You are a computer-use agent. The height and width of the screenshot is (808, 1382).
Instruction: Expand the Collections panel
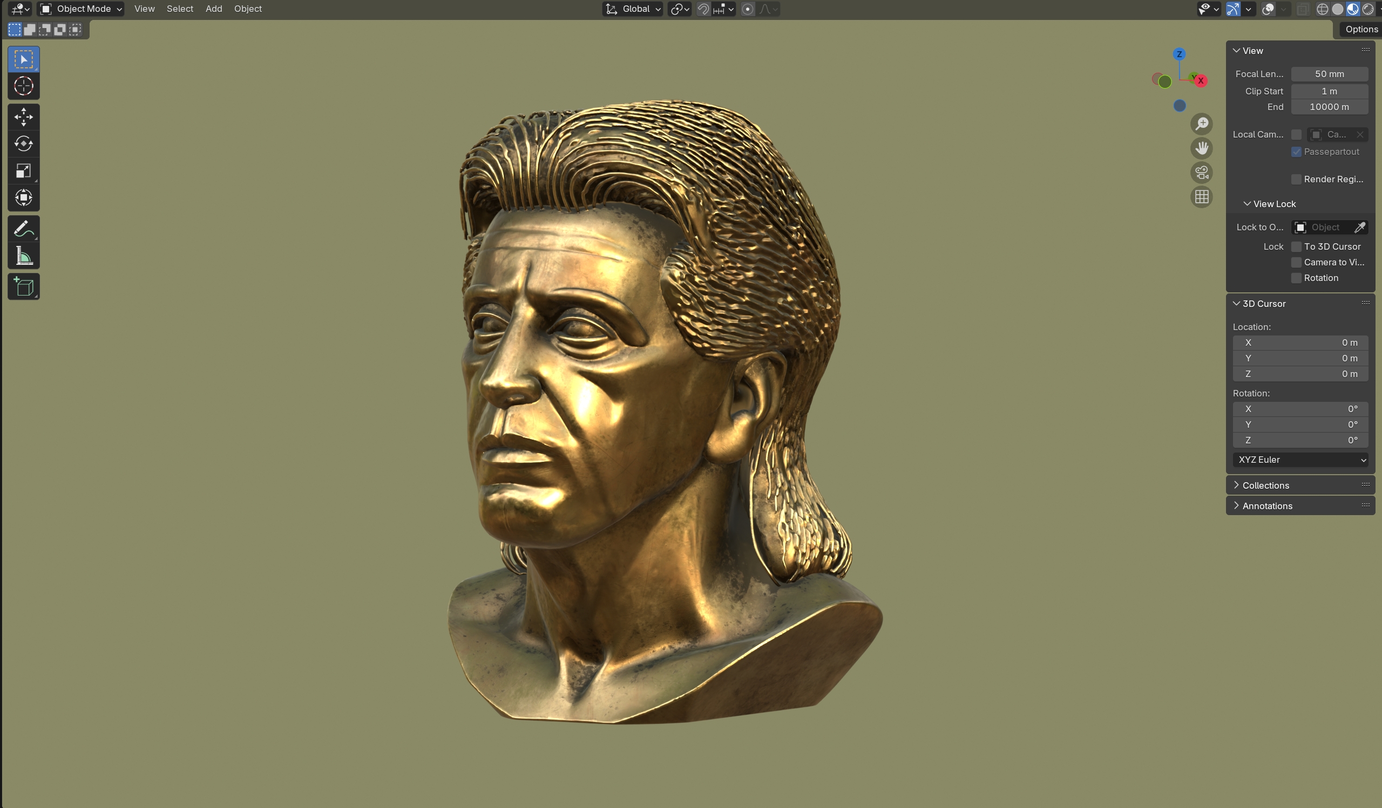[1265, 485]
